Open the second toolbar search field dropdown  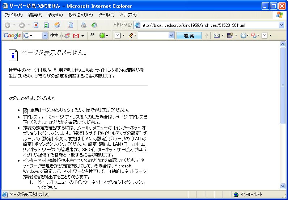171,36
